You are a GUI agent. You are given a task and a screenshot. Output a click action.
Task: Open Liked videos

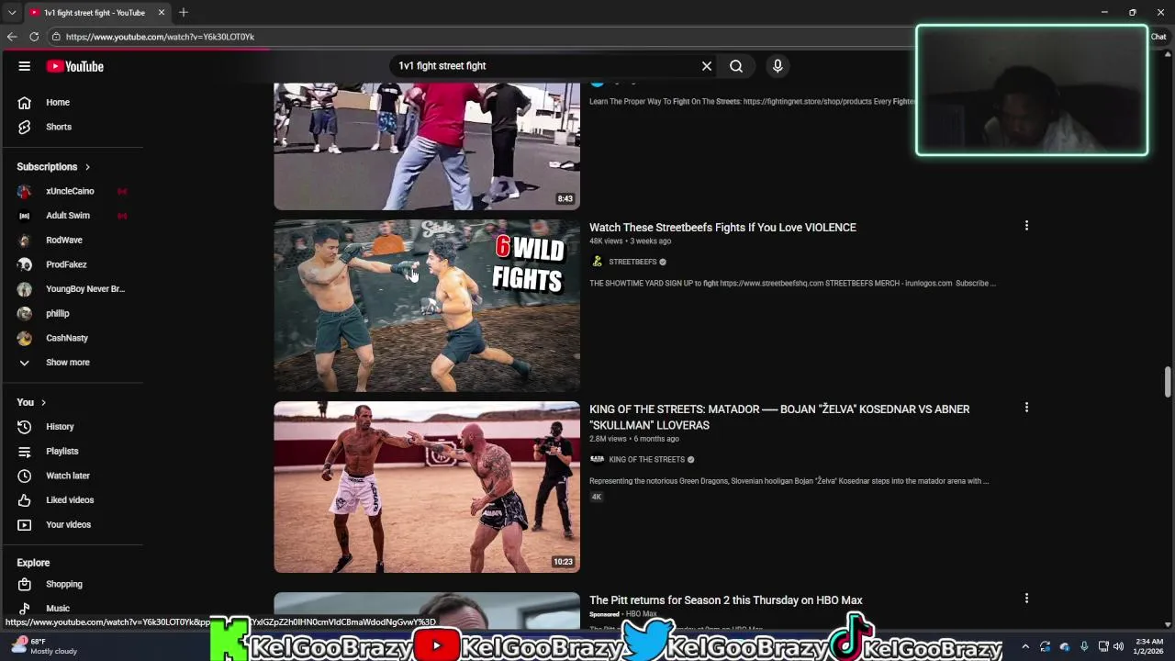tap(72, 500)
